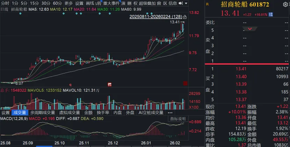The width and height of the screenshot is (290, 147).
Task: Click the MAVOL5: 1233152 label
Action: click(45, 90)
